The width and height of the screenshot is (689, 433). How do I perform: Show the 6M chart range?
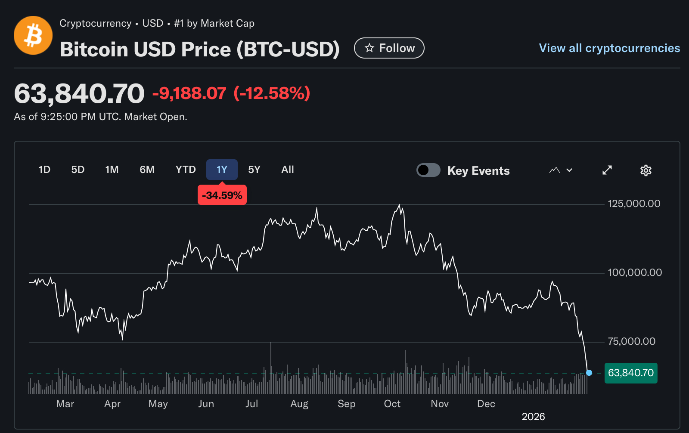pyautogui.click(x=147, y=170)
